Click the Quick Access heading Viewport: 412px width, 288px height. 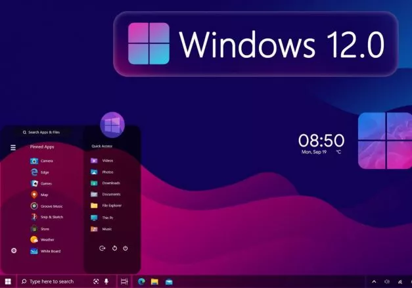click(102, 146)
